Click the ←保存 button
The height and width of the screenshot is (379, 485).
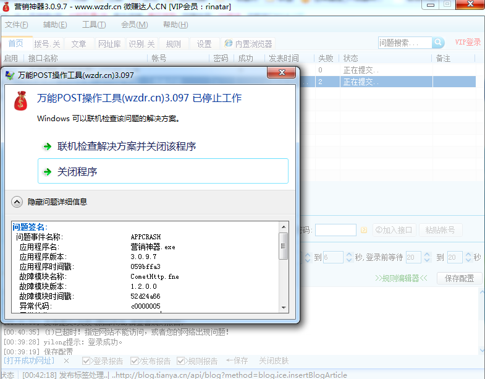[x=237, y=360]
